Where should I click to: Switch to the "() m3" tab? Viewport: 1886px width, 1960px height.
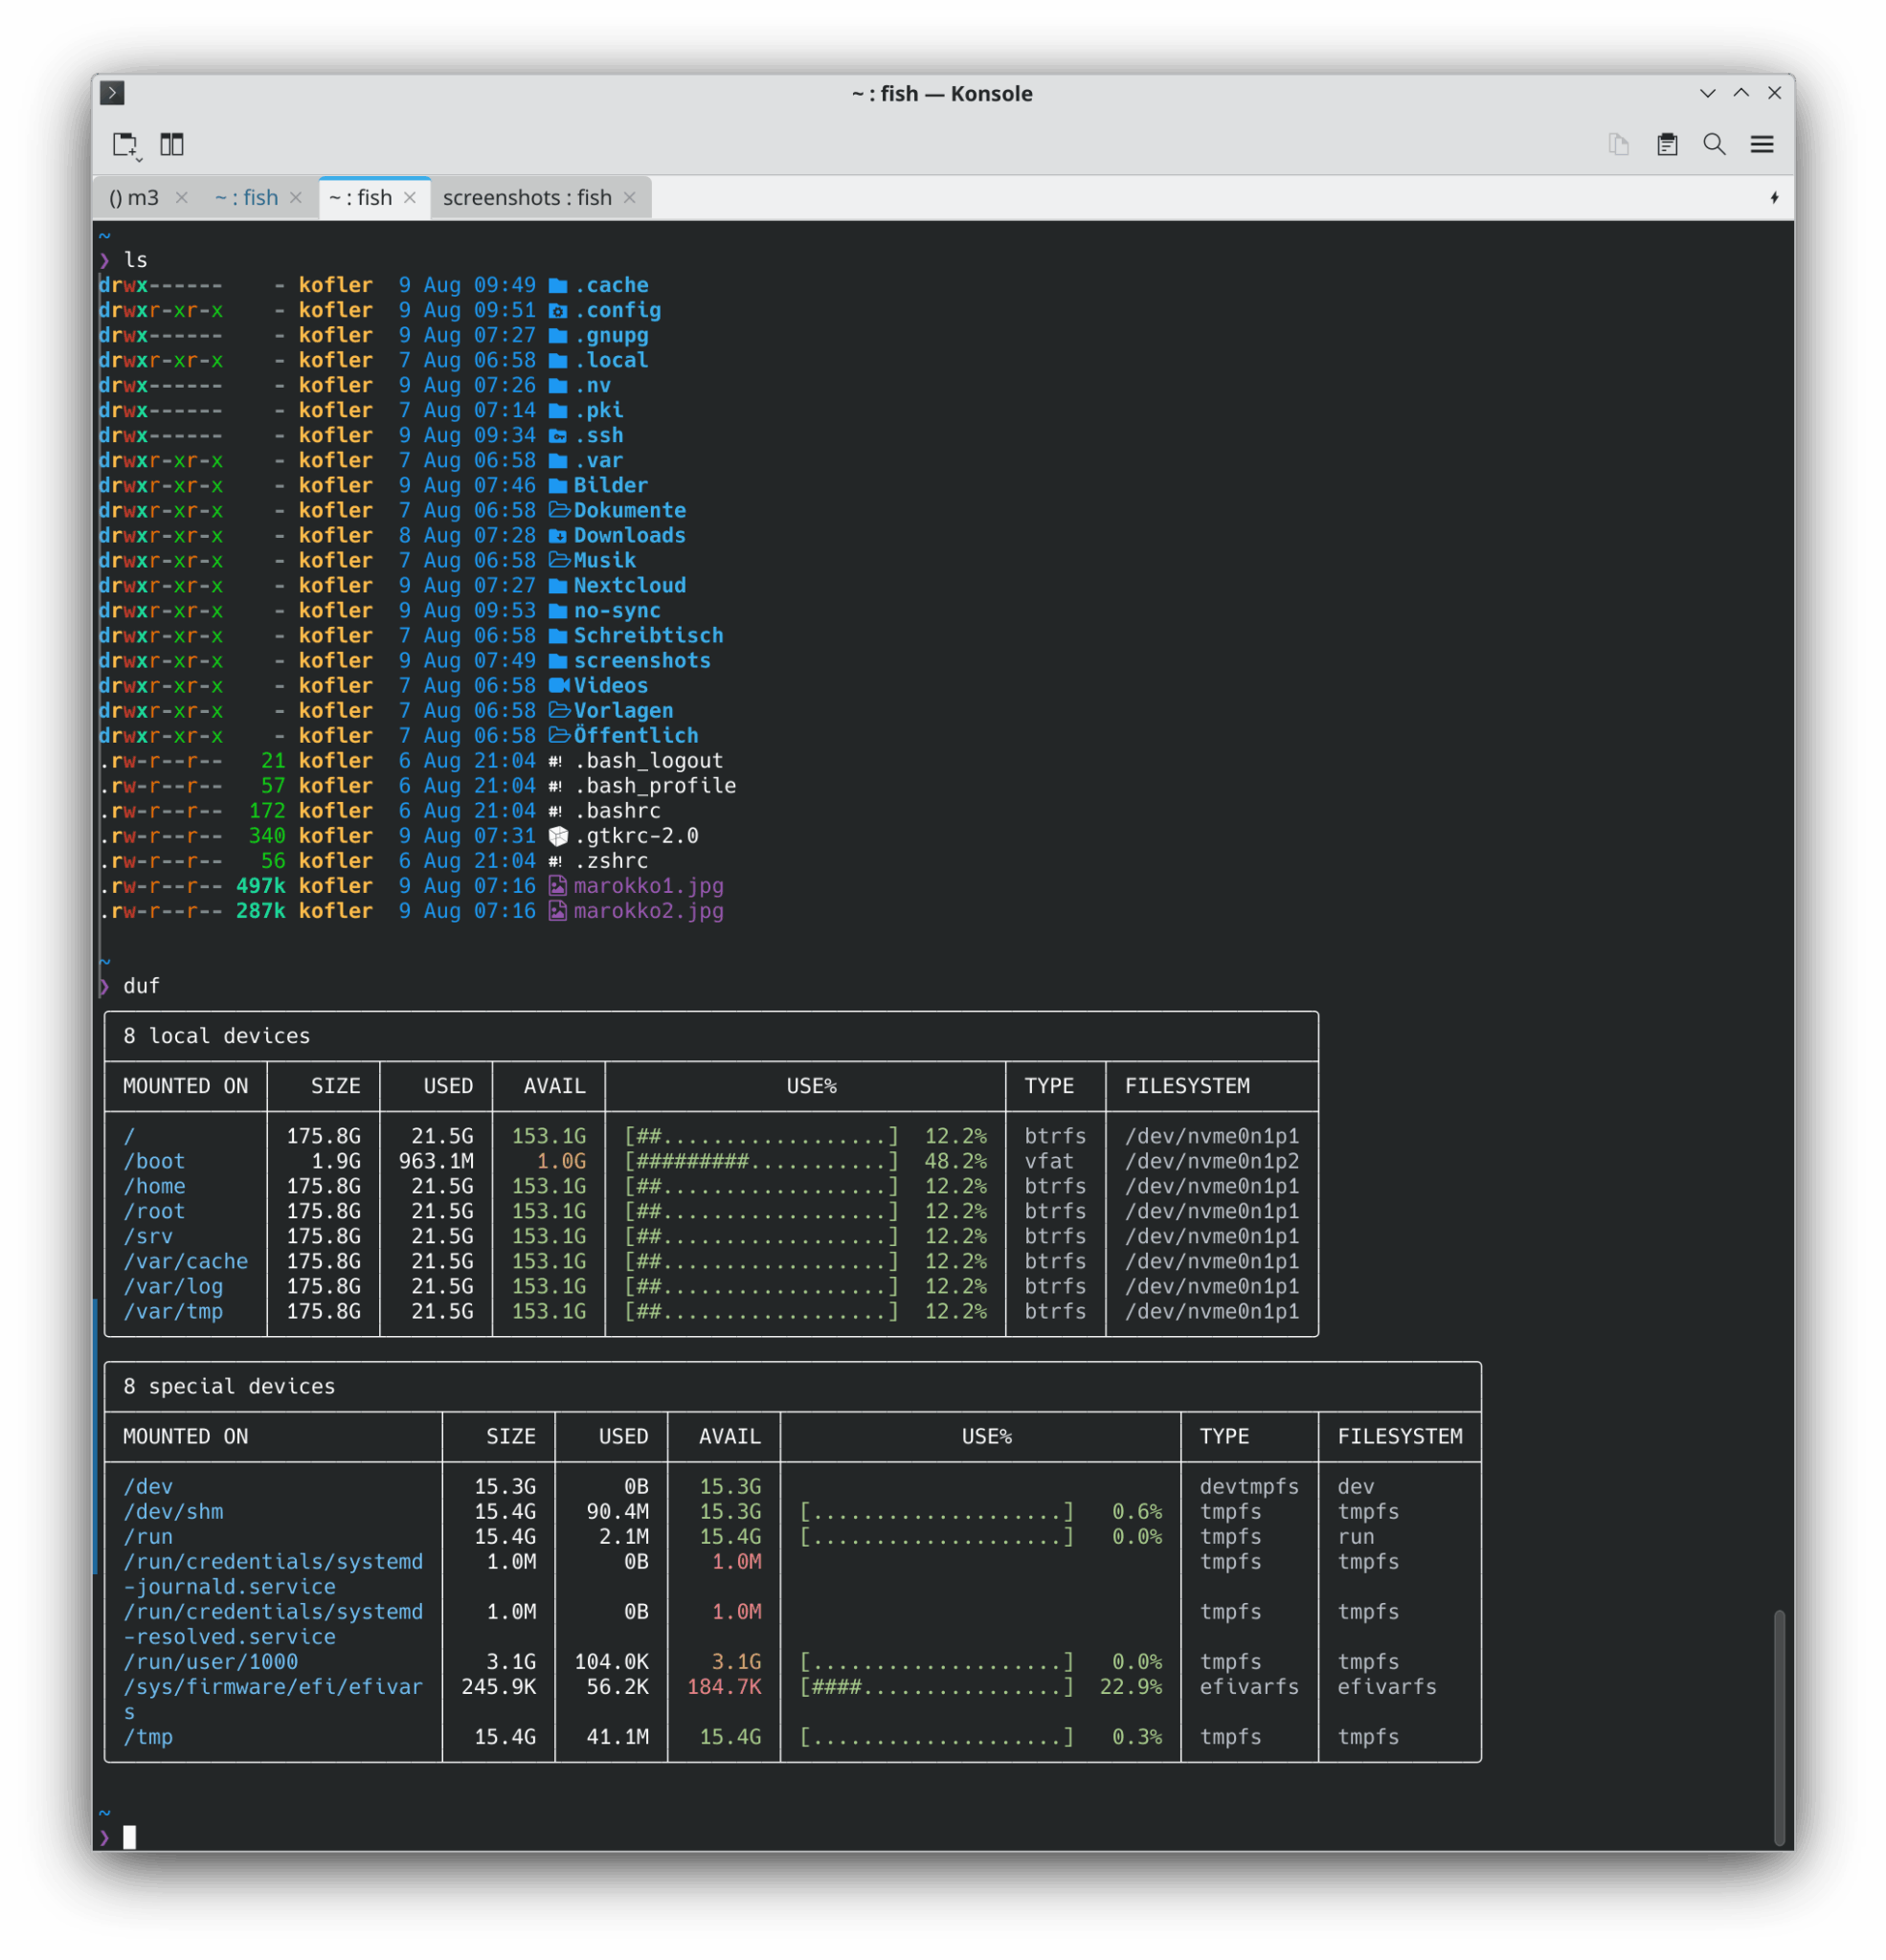click(x=134, y=198)
